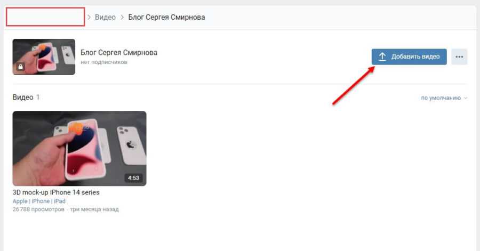Open the по умолчанию sorting dropdown
Viewport: 480px width, 251px height.
pos(444,98)
